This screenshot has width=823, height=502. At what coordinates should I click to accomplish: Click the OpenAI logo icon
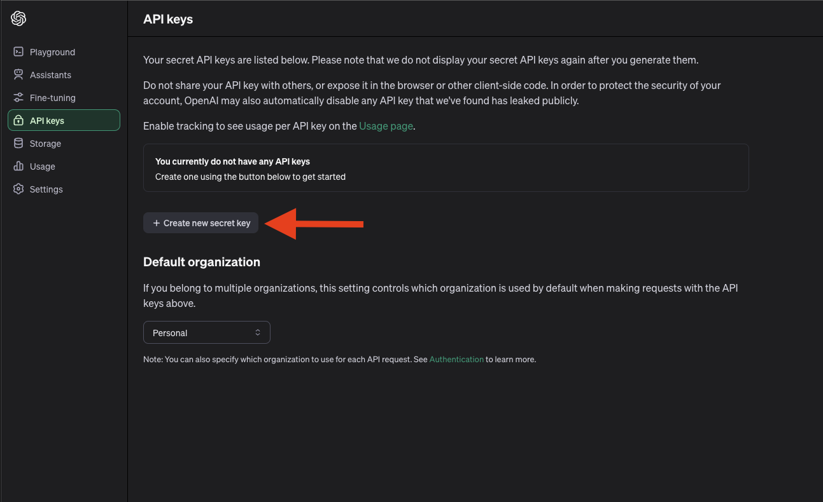point(18,19)
